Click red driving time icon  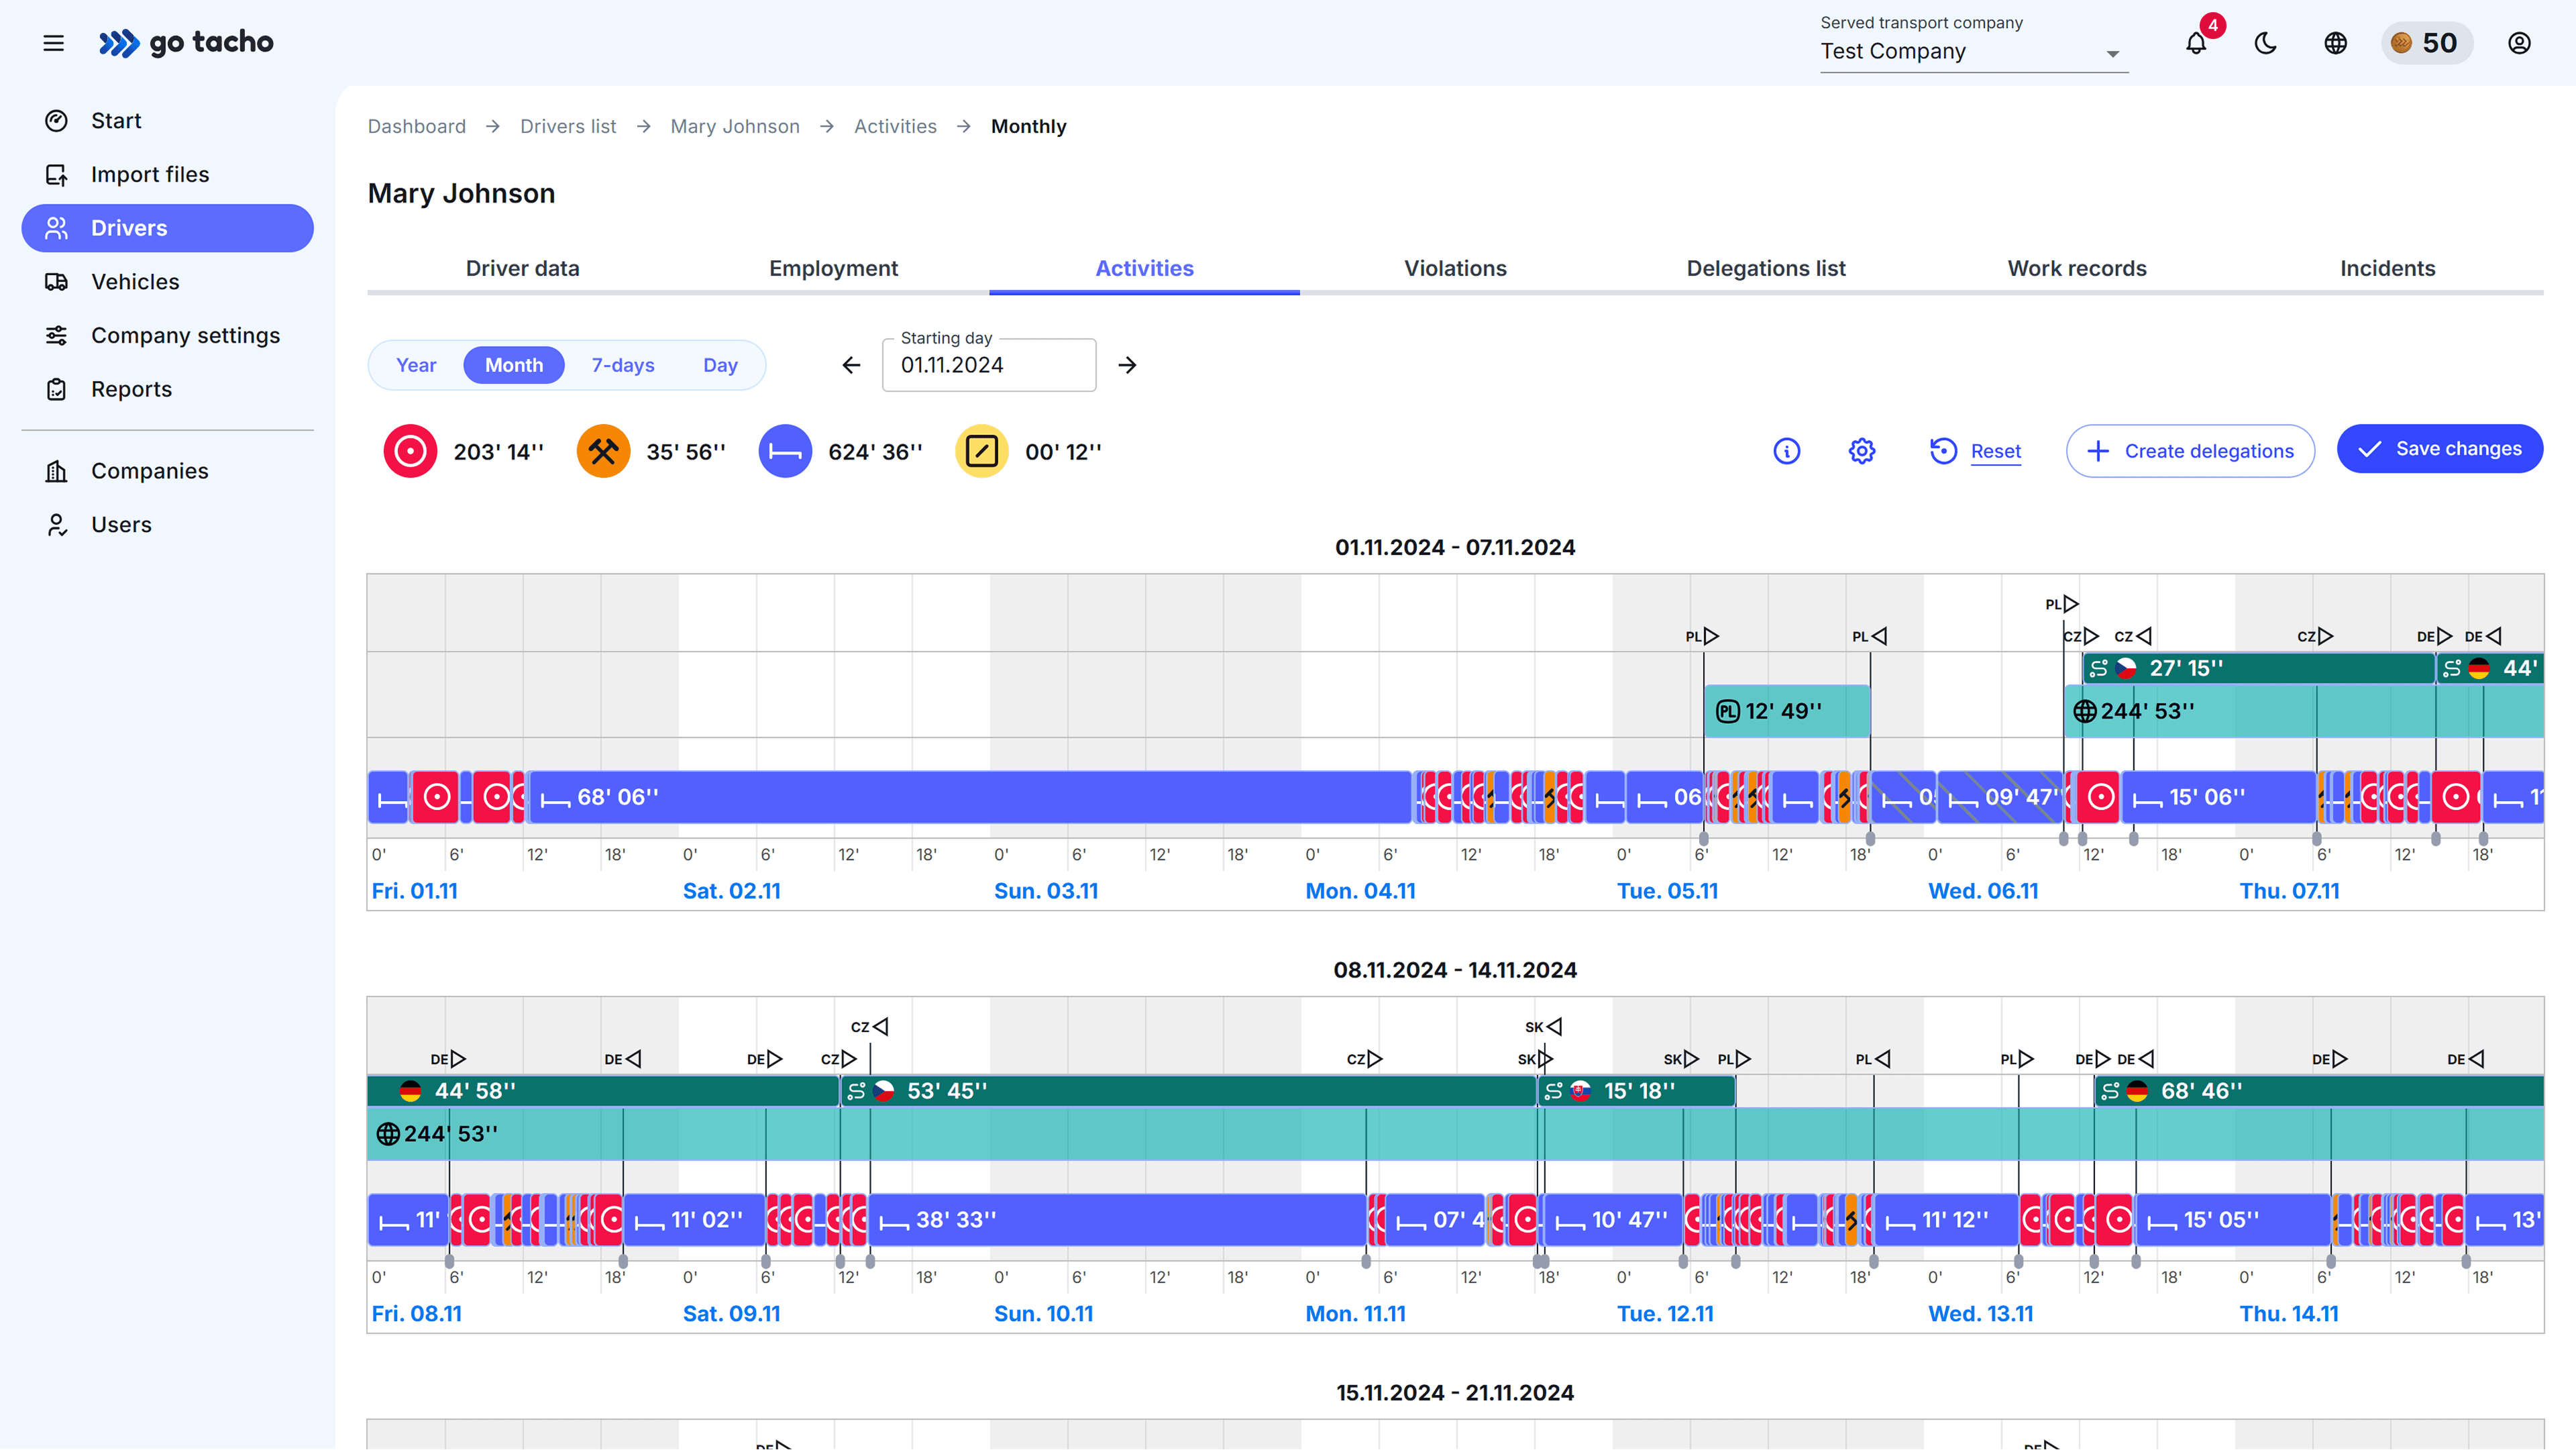click(x=410, y=452)
